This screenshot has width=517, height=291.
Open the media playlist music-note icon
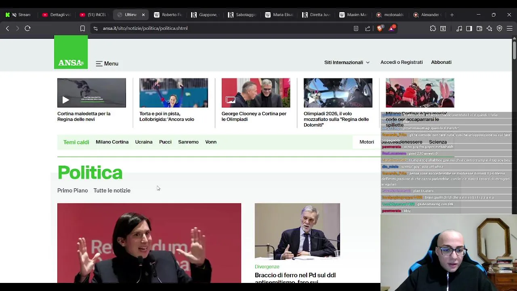coord(459,28)
